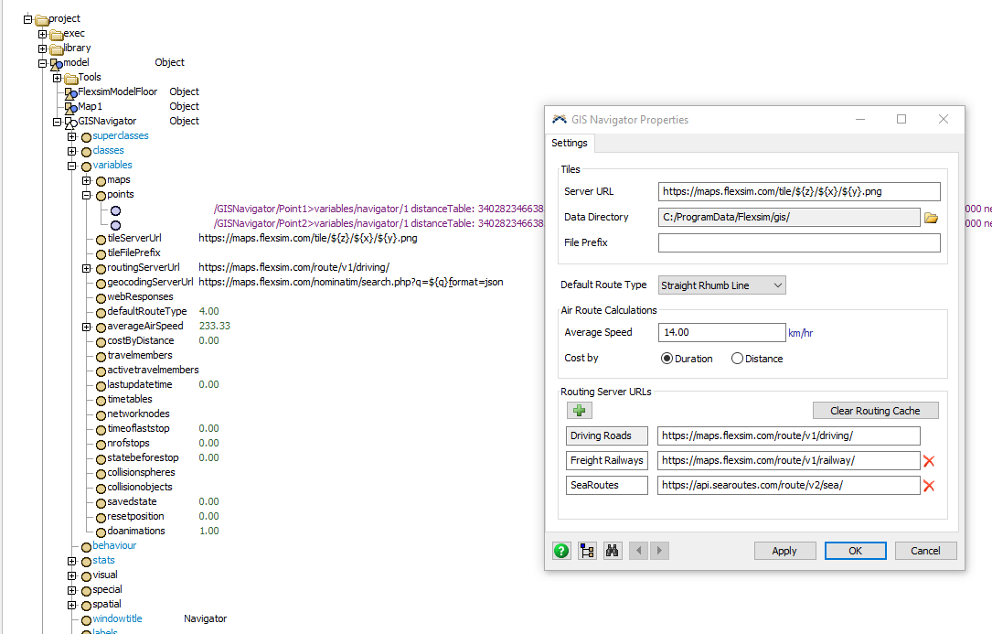
Task: Collapse the variables tree node
Action: 72,166
